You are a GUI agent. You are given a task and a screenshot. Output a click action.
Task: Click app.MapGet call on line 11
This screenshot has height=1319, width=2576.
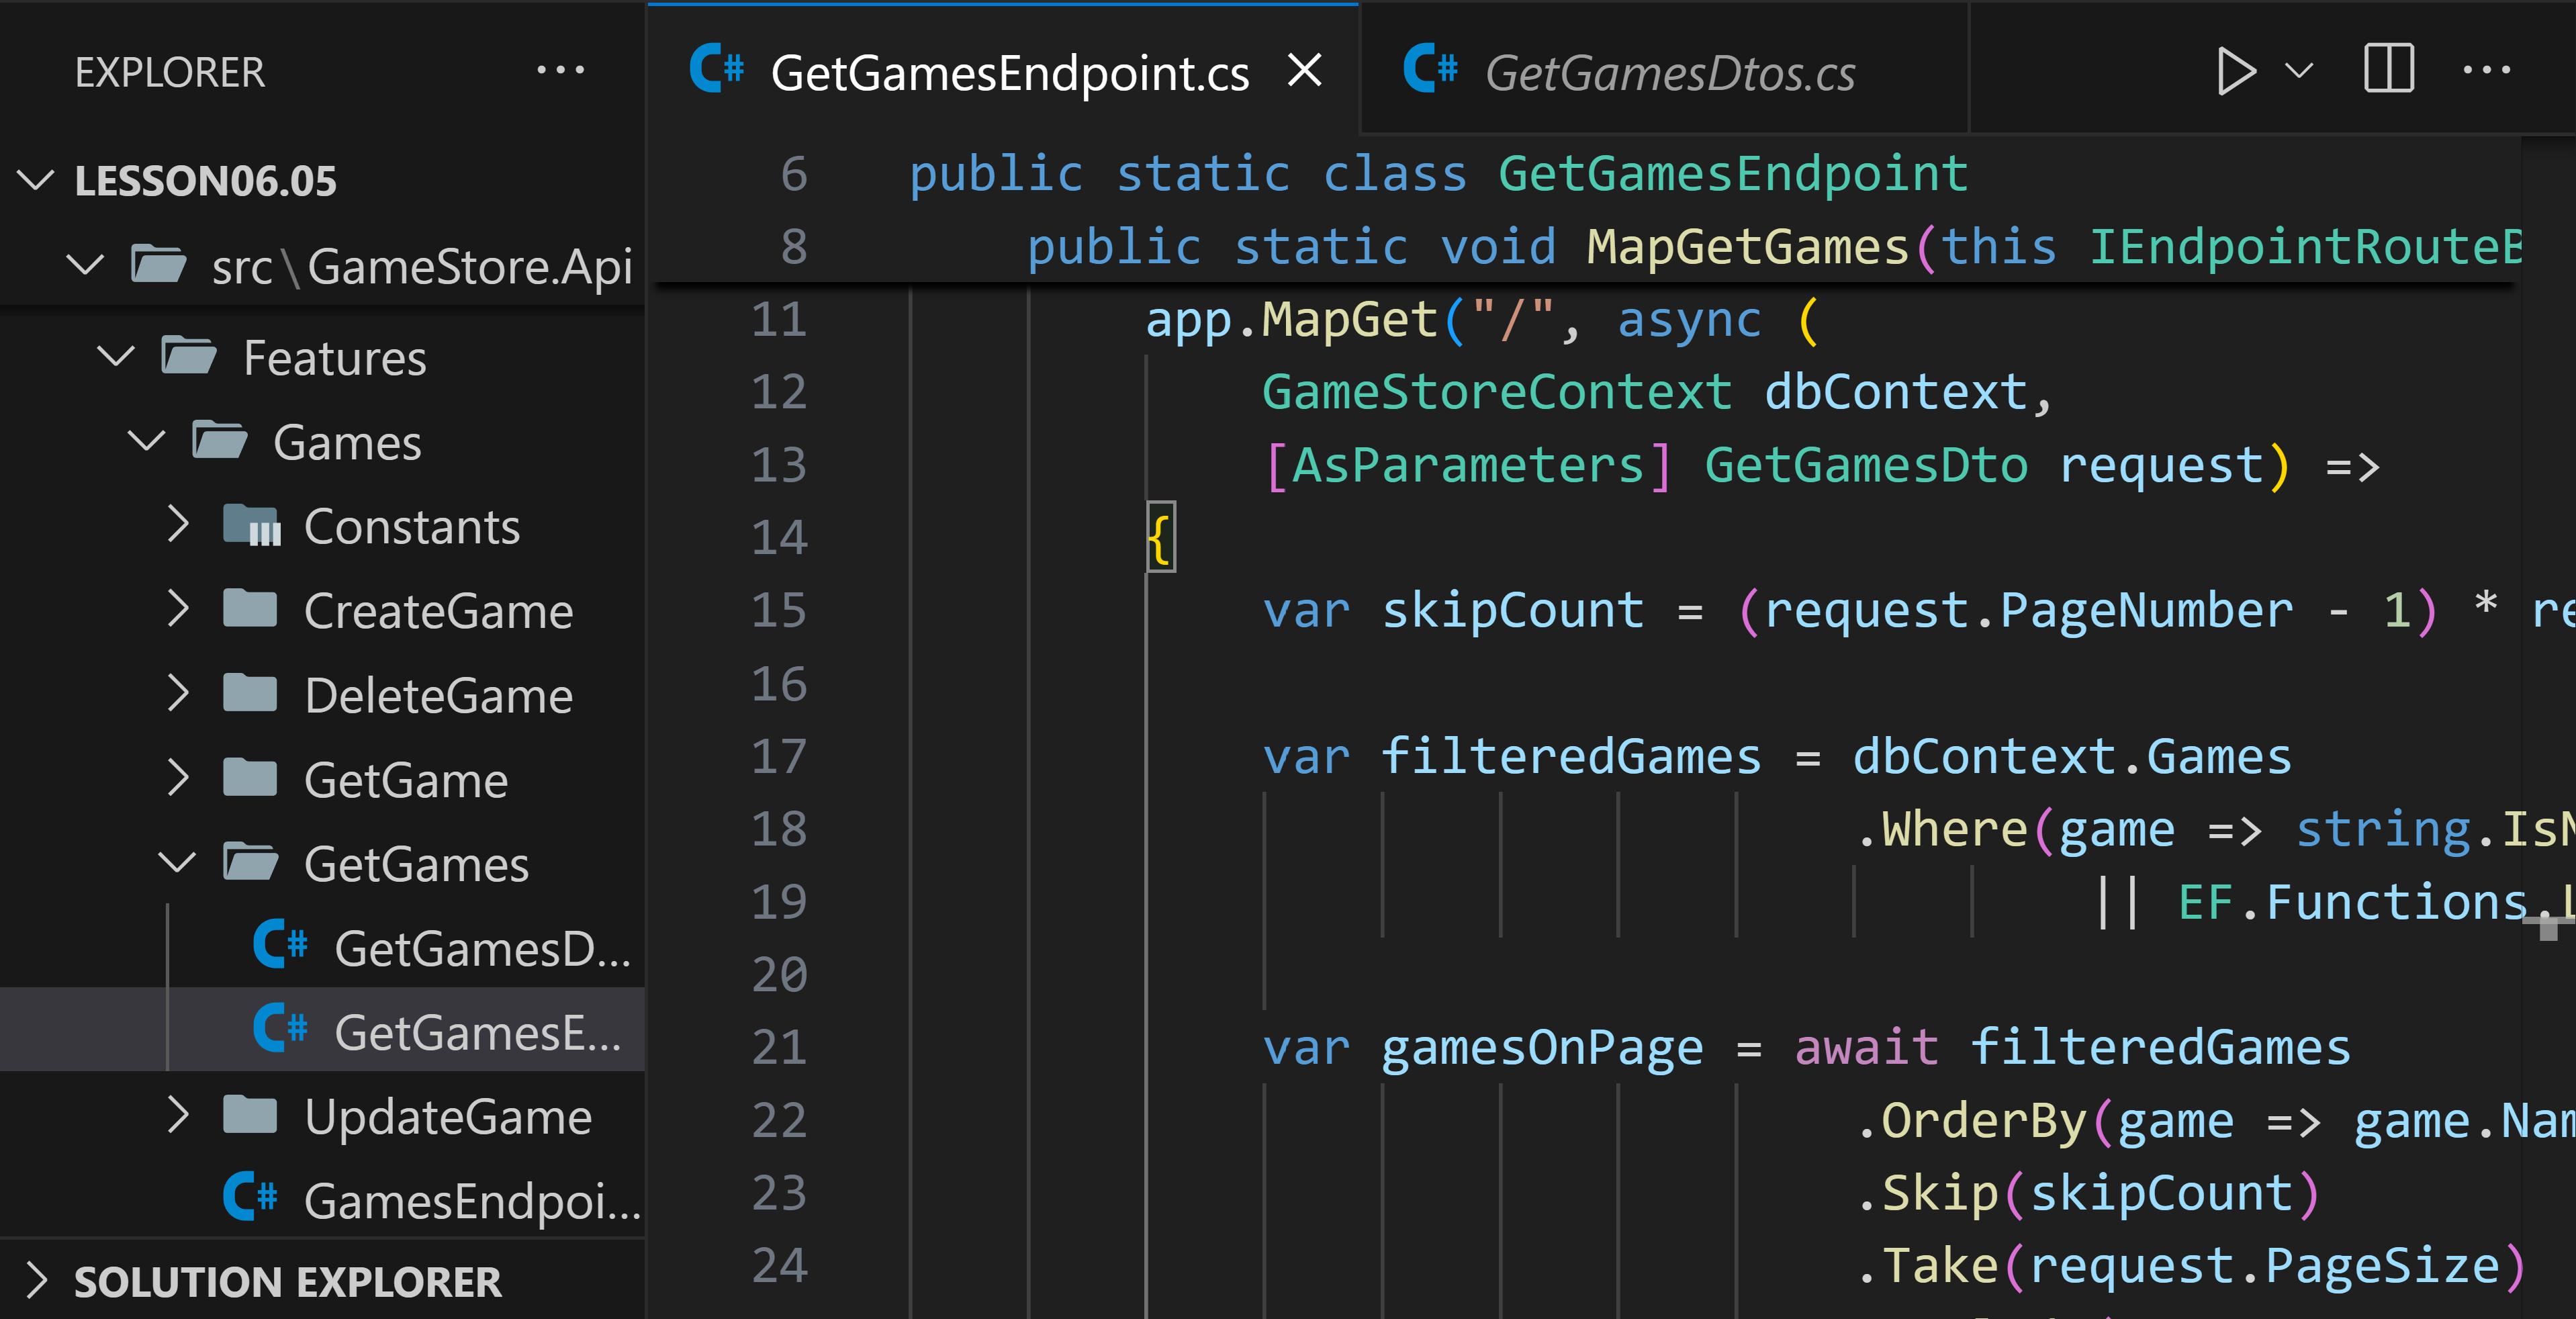click(x=1291, y=320)
